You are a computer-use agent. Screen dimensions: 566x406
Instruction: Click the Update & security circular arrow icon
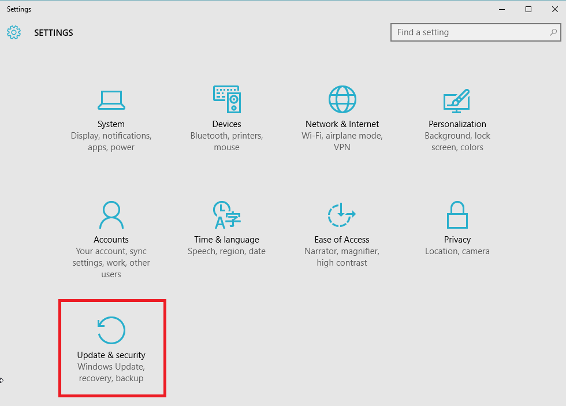tap(111, 330)
